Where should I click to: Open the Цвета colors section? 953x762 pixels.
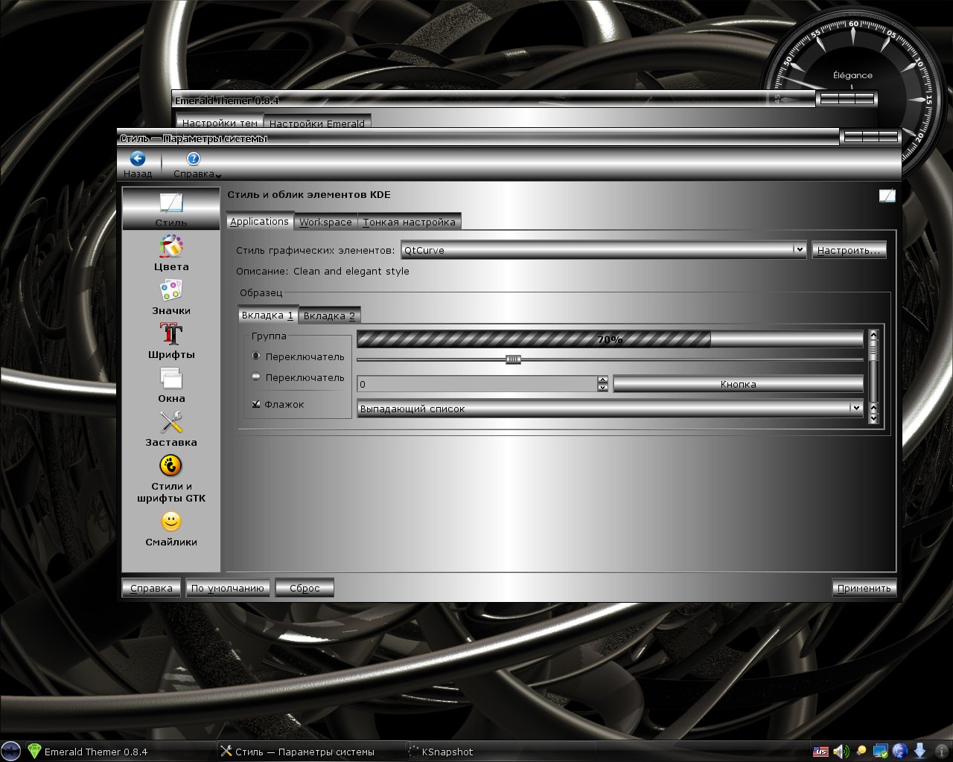click(171, 253)
